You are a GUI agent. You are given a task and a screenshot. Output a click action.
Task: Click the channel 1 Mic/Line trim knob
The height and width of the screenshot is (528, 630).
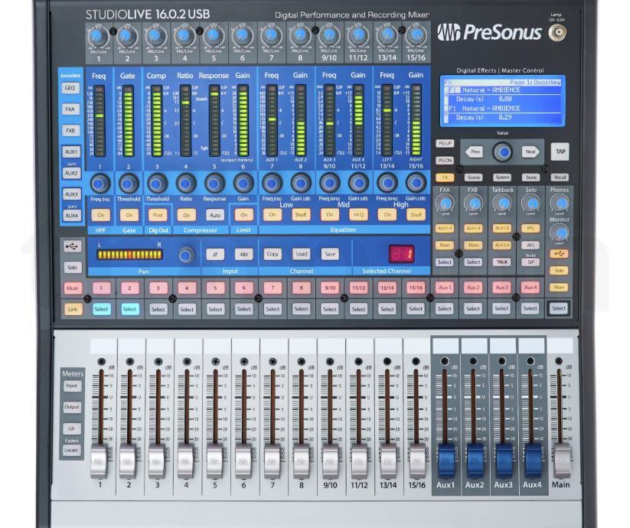pos(99,37)
